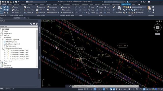Open the Points creation tool
Image resolution: width=163 pixels, height=91 pixels.
tap(16, 7)
